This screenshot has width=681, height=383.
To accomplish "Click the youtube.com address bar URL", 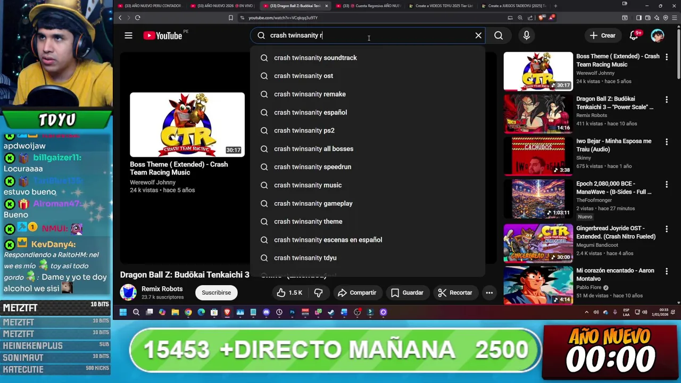I will 283,18.
